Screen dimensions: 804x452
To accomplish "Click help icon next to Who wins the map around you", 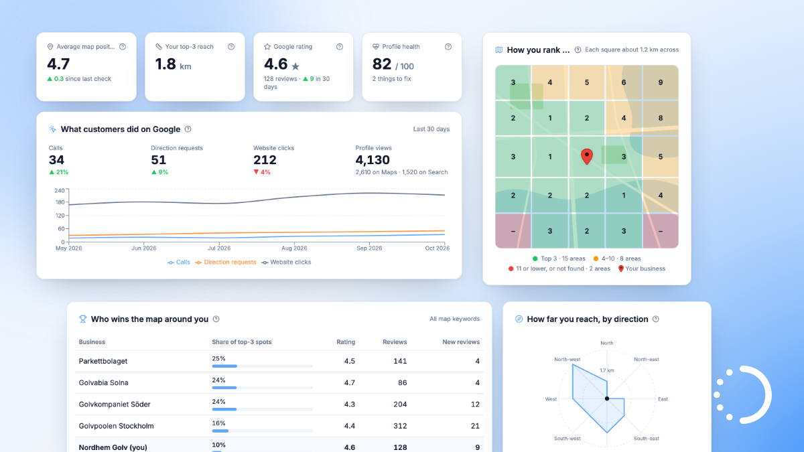I will coord(216,319).
